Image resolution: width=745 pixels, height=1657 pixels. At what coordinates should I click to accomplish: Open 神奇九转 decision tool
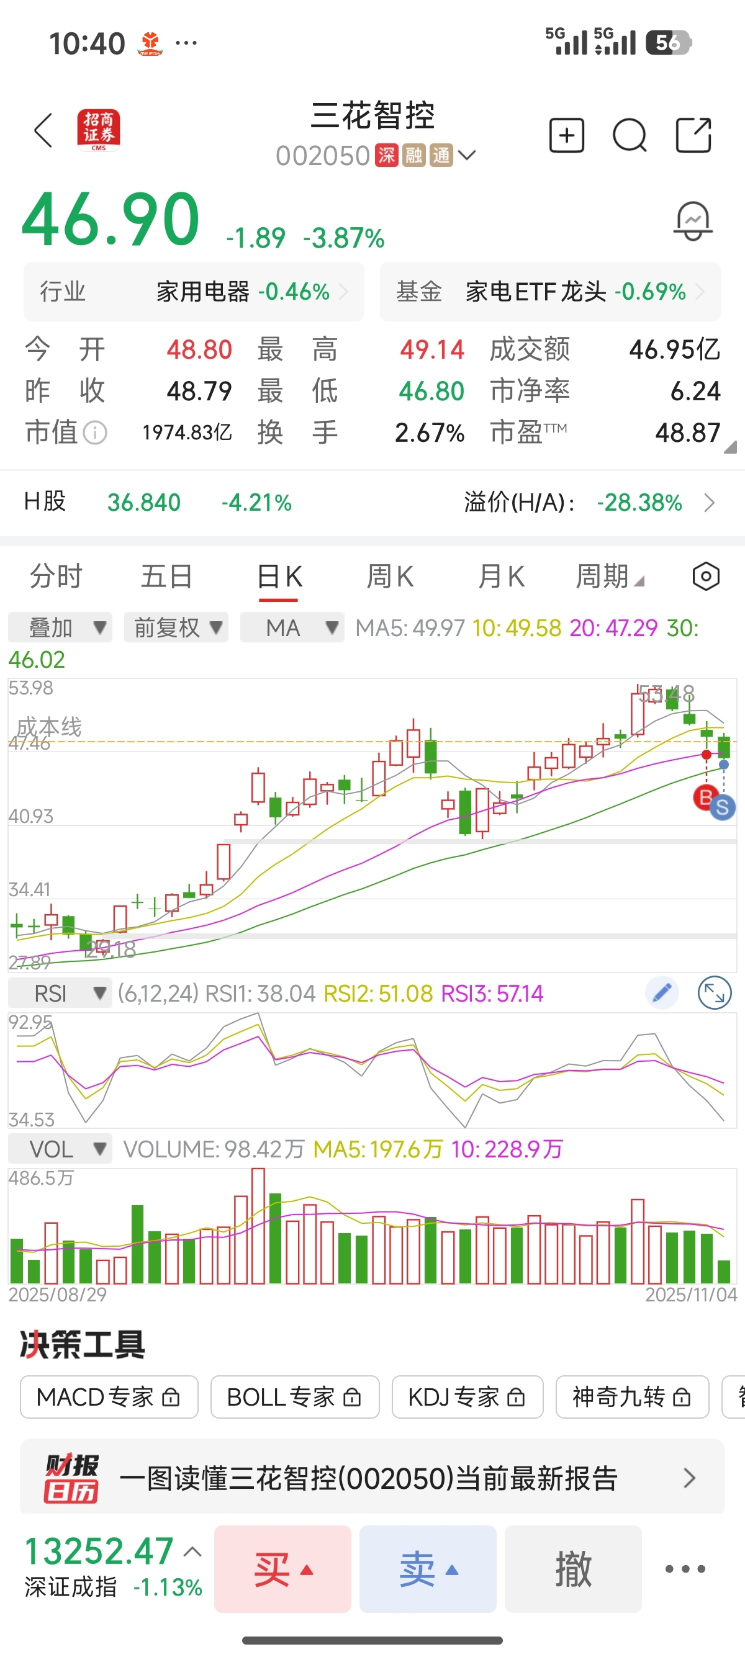(x=633, y=1397)
